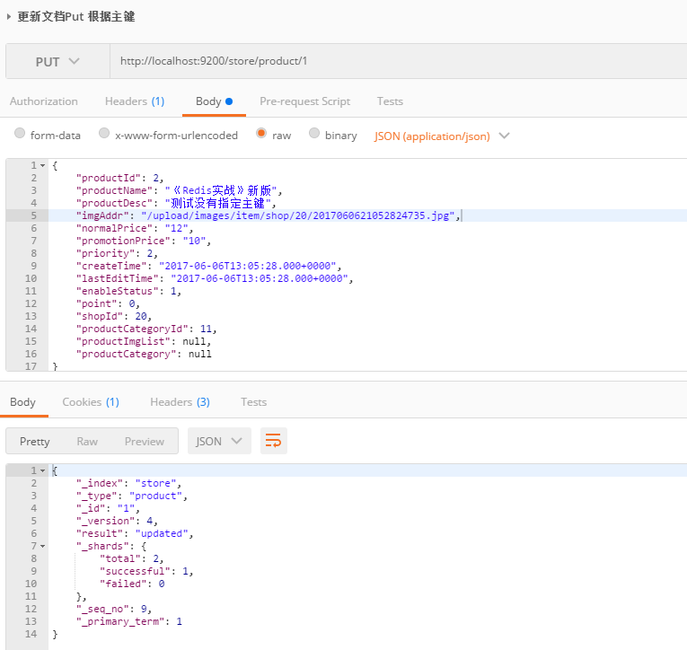Select the binary radio button
This screenshot has height=650, width=687.
[x=314, y=135]
